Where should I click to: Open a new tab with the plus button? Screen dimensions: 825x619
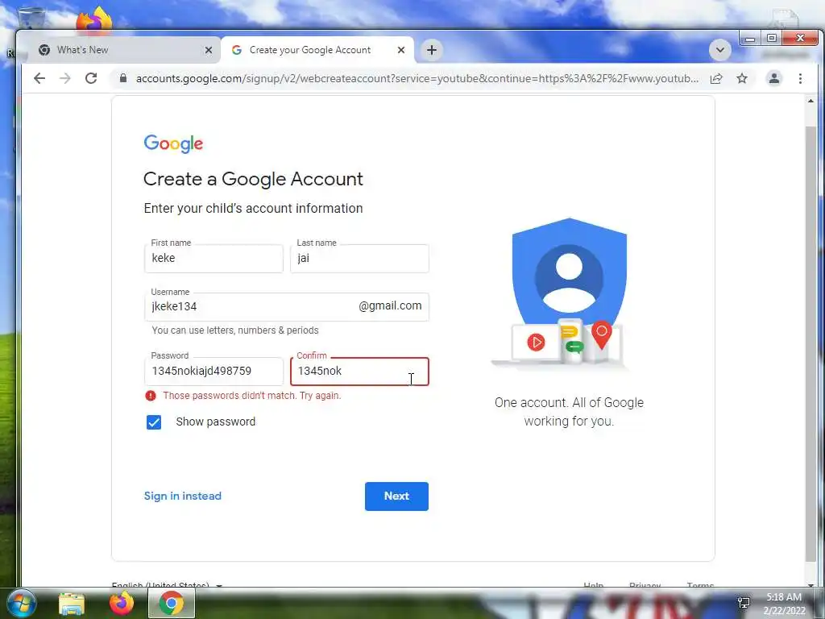tap(432, 50)
